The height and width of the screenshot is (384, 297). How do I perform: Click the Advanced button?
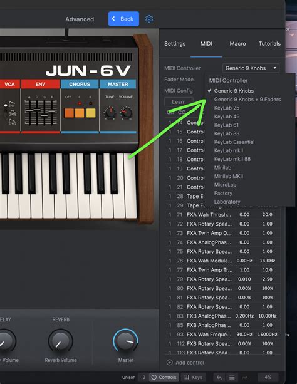[x=80, y=19]
